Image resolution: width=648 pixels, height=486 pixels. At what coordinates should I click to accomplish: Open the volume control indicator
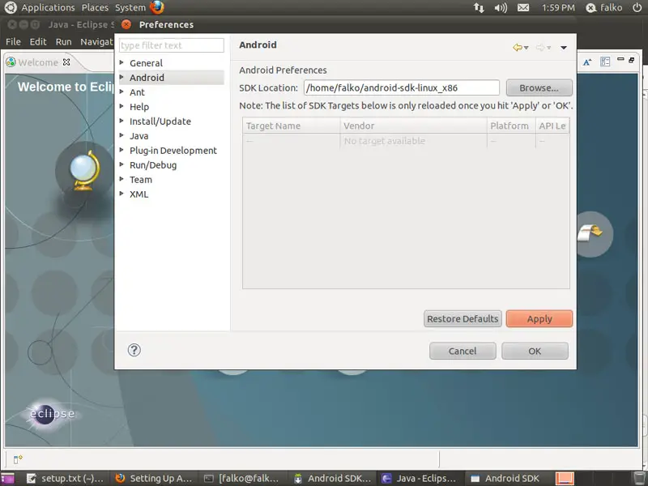pos(501,7)
